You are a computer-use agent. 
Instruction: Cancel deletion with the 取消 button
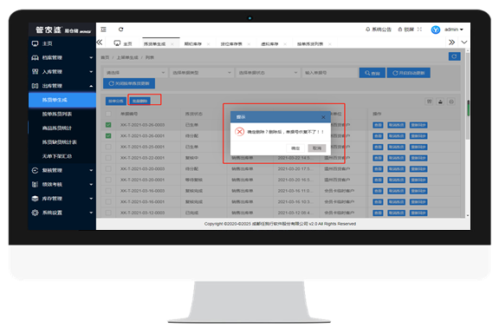tap(317, 148)
